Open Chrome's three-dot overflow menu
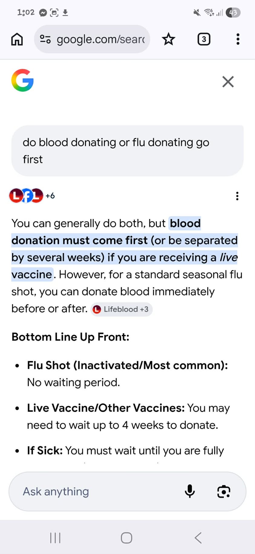Viewport: 255px width, 554px height. [x=238, y=39]
